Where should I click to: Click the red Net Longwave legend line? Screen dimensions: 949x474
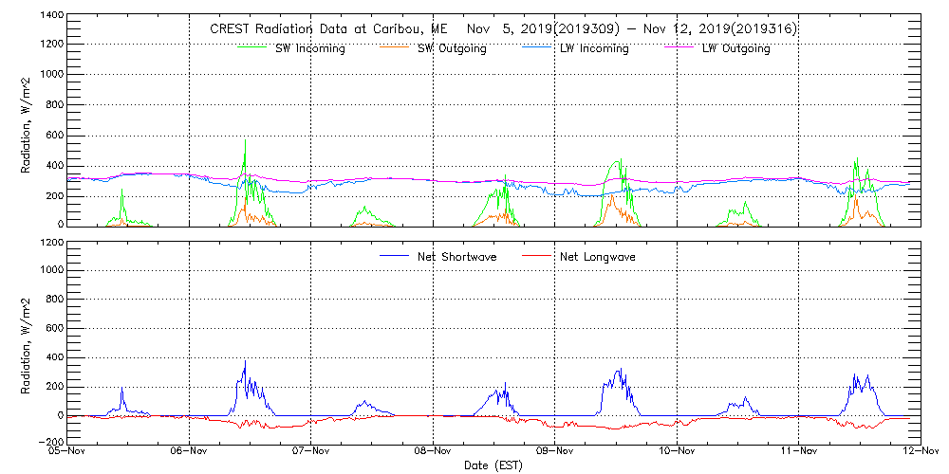pyautogui.click(x=536, y=257)
